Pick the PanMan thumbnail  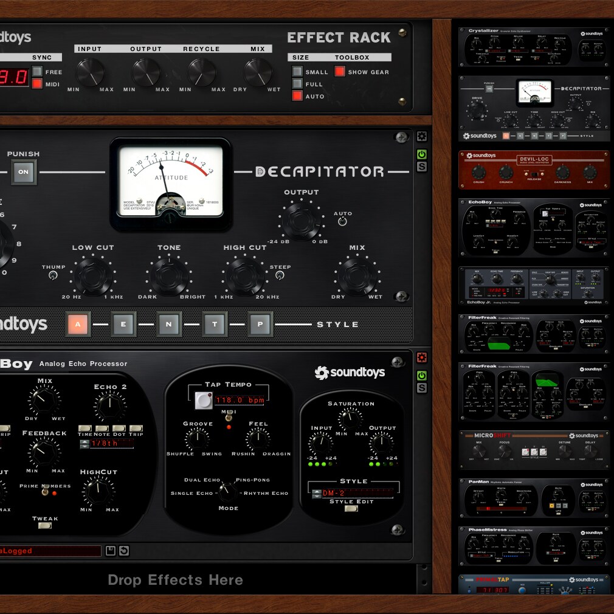[x=534, y=498]
